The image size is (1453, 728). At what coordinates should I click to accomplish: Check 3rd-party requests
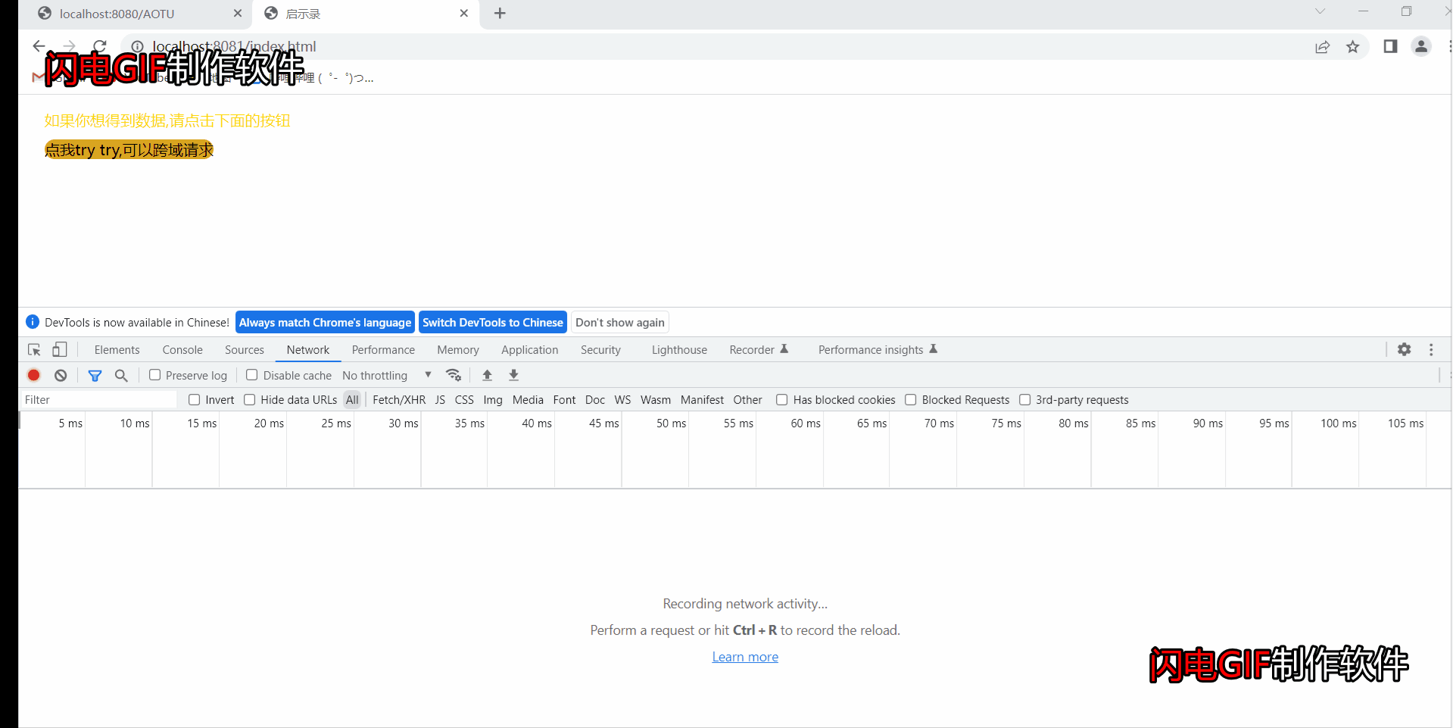coord(1025,399)
